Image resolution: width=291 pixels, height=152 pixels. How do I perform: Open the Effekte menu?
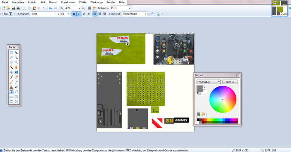coord(83,2)
